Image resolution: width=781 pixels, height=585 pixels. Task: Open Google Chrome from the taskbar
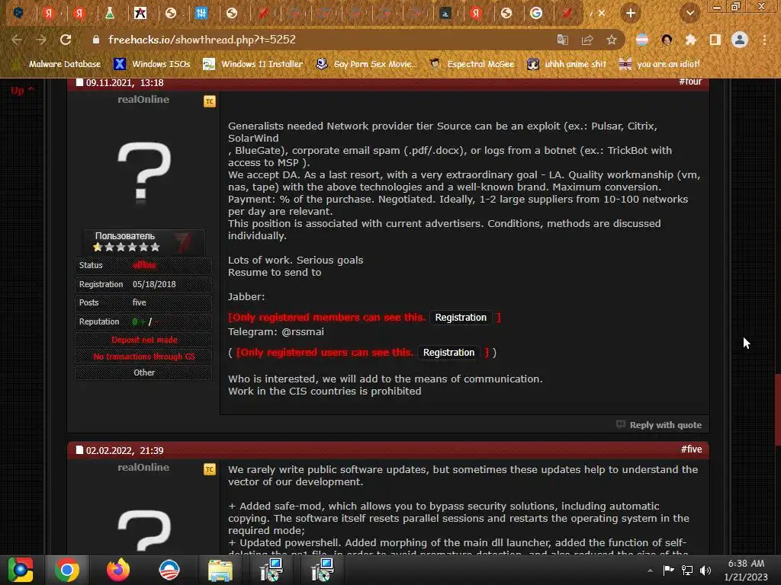point(67,570)
